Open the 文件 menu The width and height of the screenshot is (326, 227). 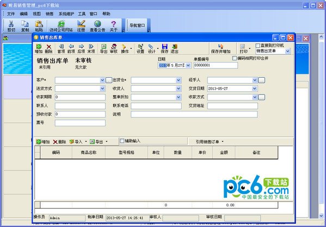tap(11, 14)
